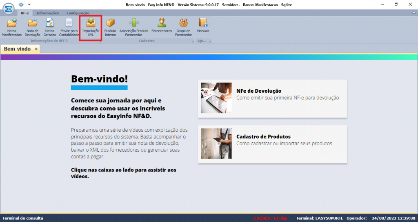Click the NFe de Devolução thumbnail image
Viewport: 418px width, 222px height.
click(216, 98)
